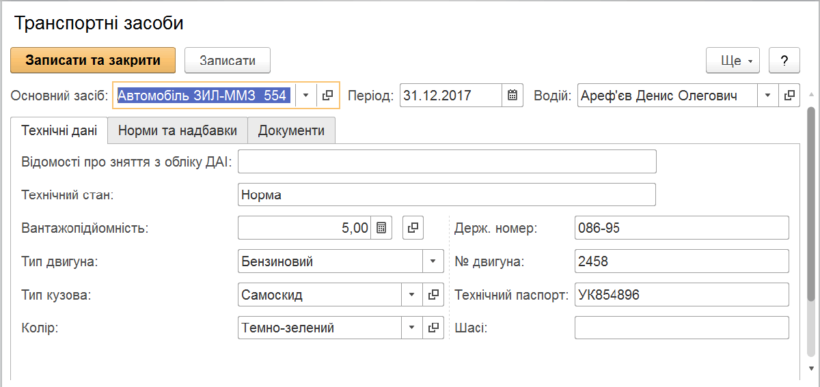The image size is (820, 387).
Task: Click the Тип двигуна value Бензиновий
Action: click(331, 261)
